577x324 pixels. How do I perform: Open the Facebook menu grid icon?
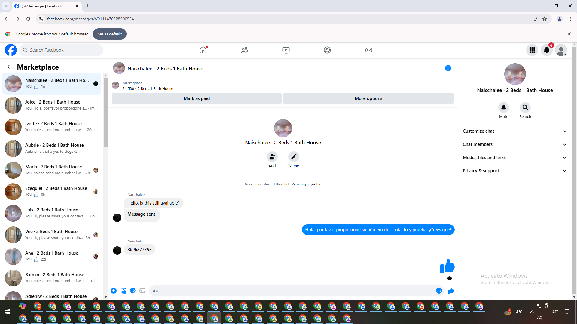click(x=532, y=50)
